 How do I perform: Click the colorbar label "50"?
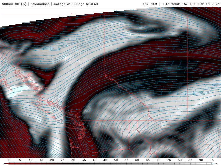pos(116,160)
